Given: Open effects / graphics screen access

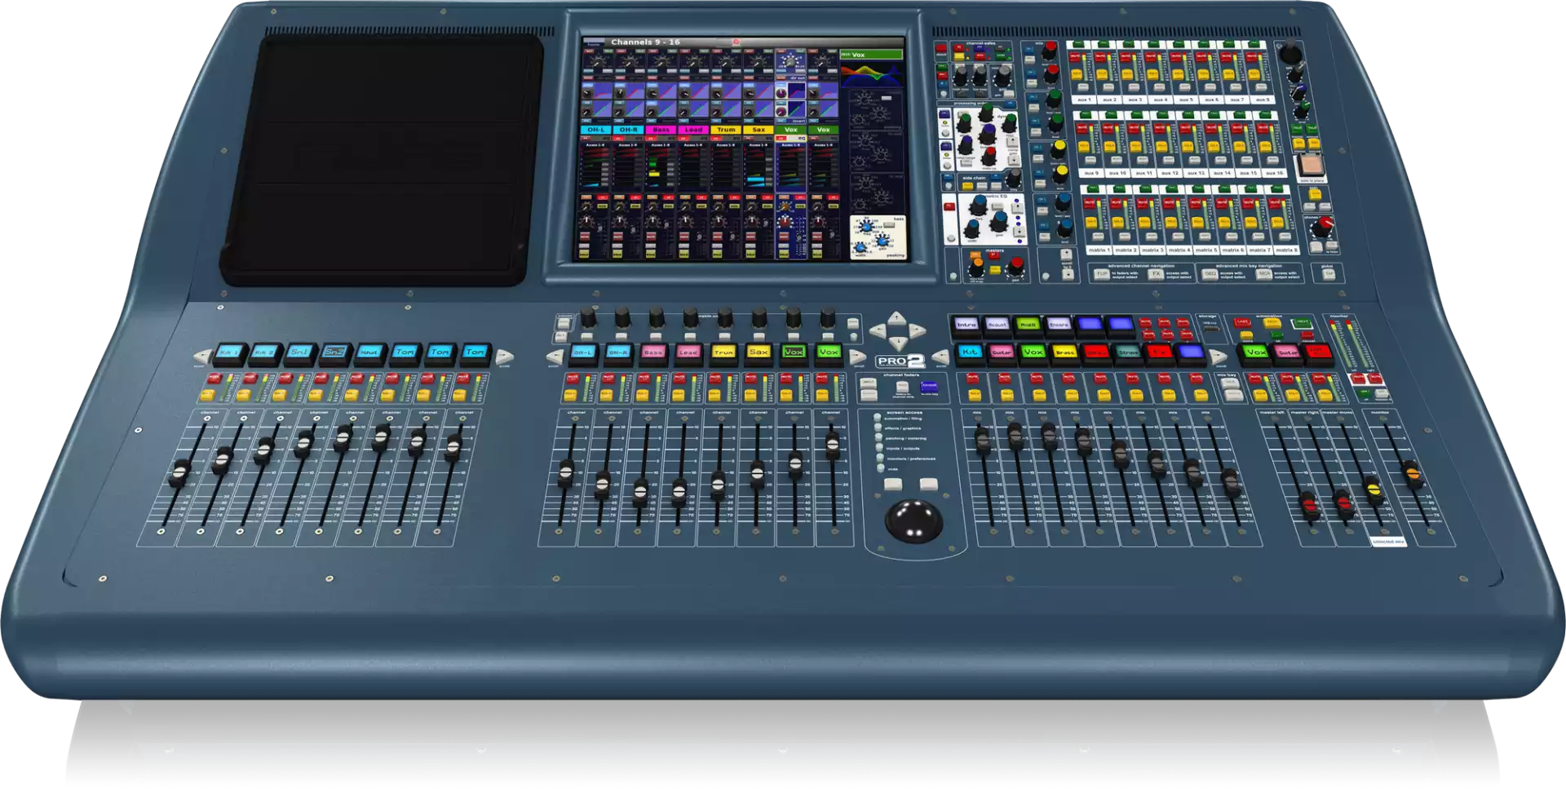Looking at the screenshot, I should [x=878, y=428].
